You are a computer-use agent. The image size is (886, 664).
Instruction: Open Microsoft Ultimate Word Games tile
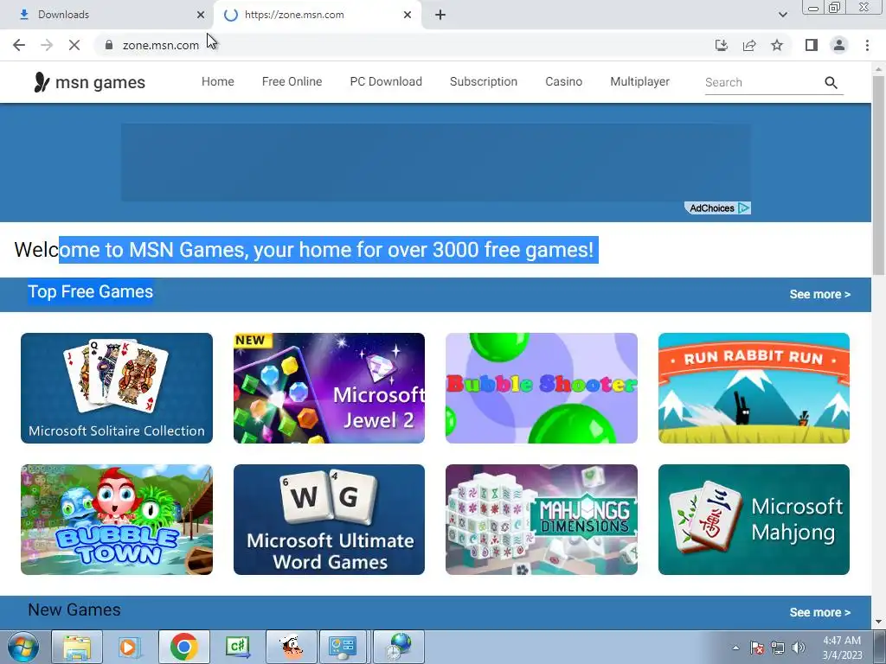click(329, 520)
